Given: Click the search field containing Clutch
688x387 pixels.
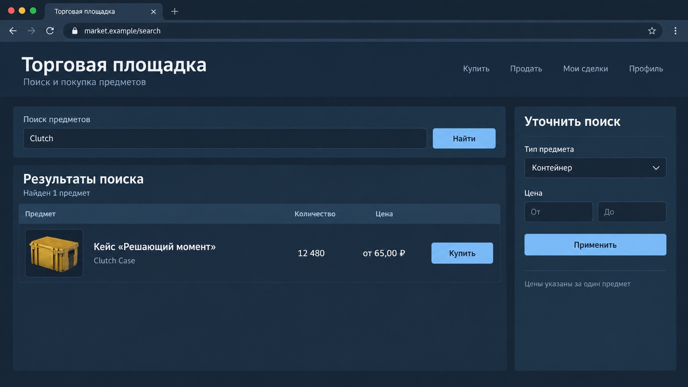Looking at the screenshot, I should (225, 138).
